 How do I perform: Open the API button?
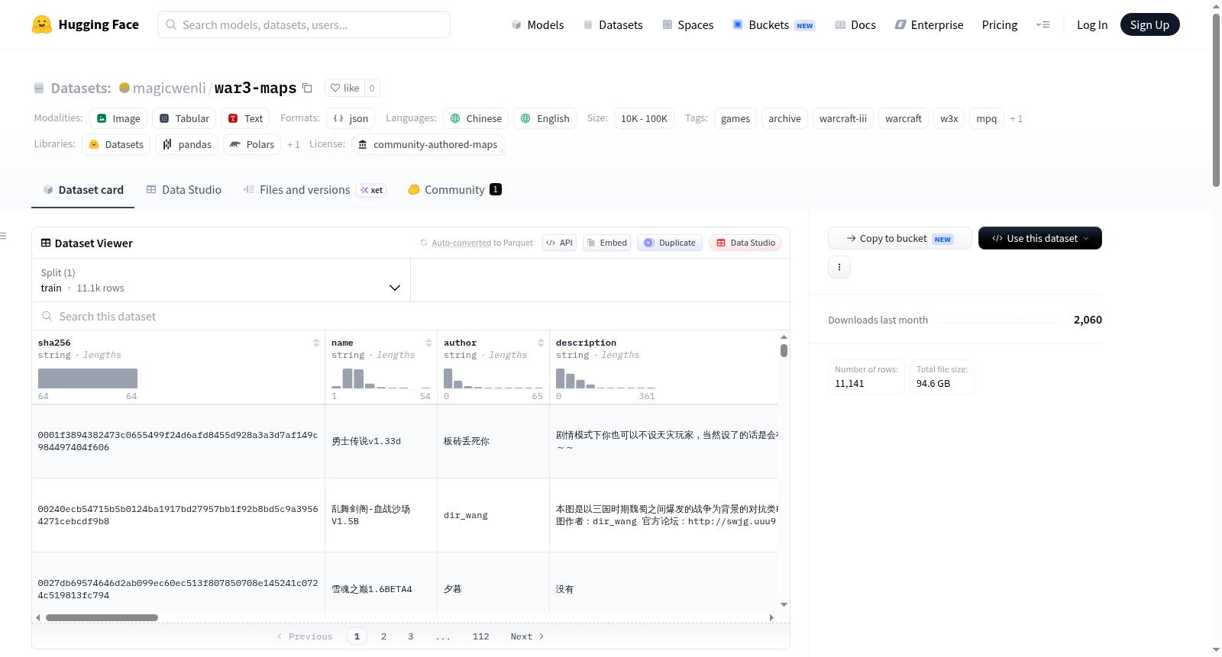tap(559, 243)
